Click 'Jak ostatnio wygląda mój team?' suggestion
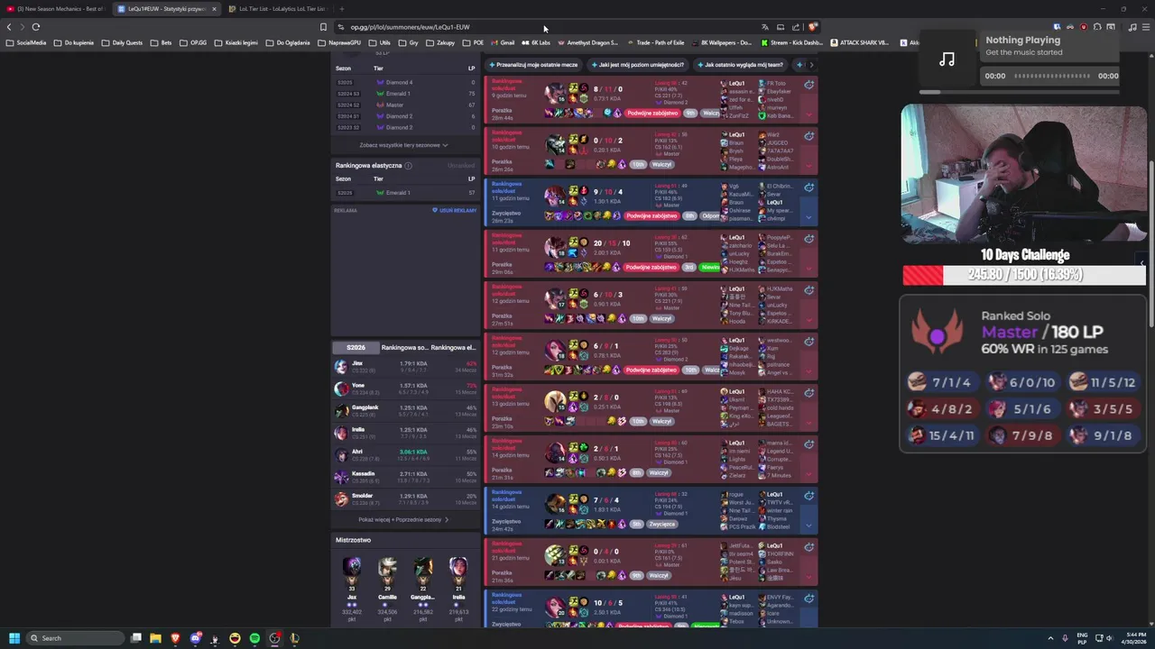The image size is (1155, 649). click(740, 65)
